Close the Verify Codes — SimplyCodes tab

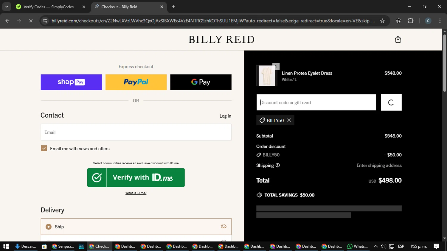point(84,7)
